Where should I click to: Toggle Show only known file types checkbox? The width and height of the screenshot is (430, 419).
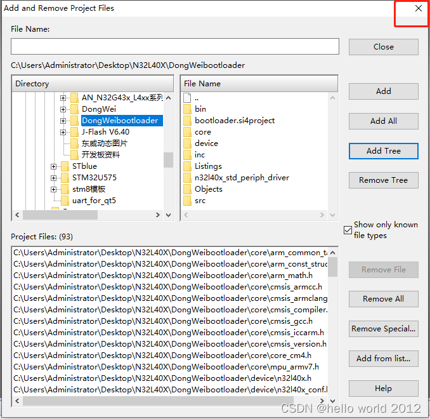click(x=348, y=230)
